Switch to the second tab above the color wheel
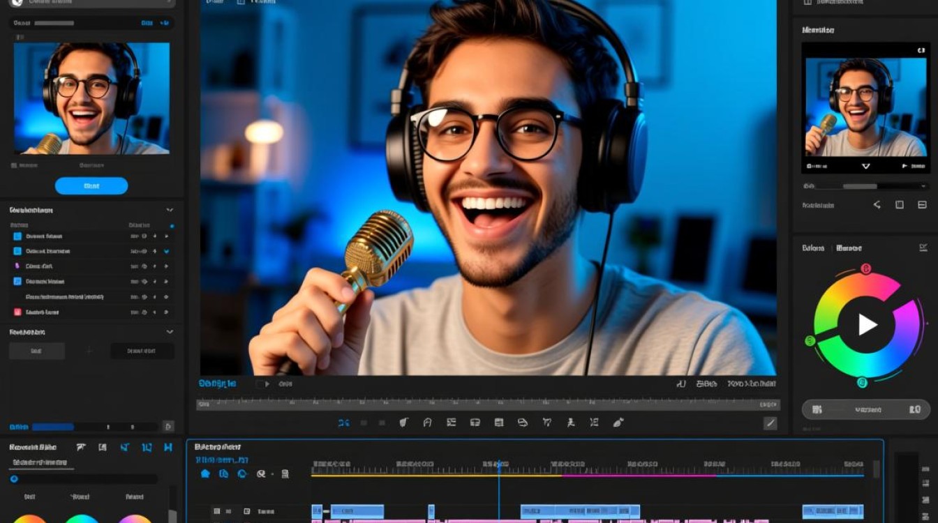 pyautogui.click(x=849, y=248)
